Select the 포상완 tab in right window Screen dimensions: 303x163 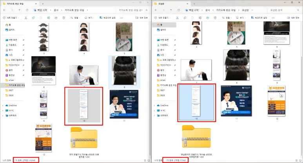click(171, 4)
